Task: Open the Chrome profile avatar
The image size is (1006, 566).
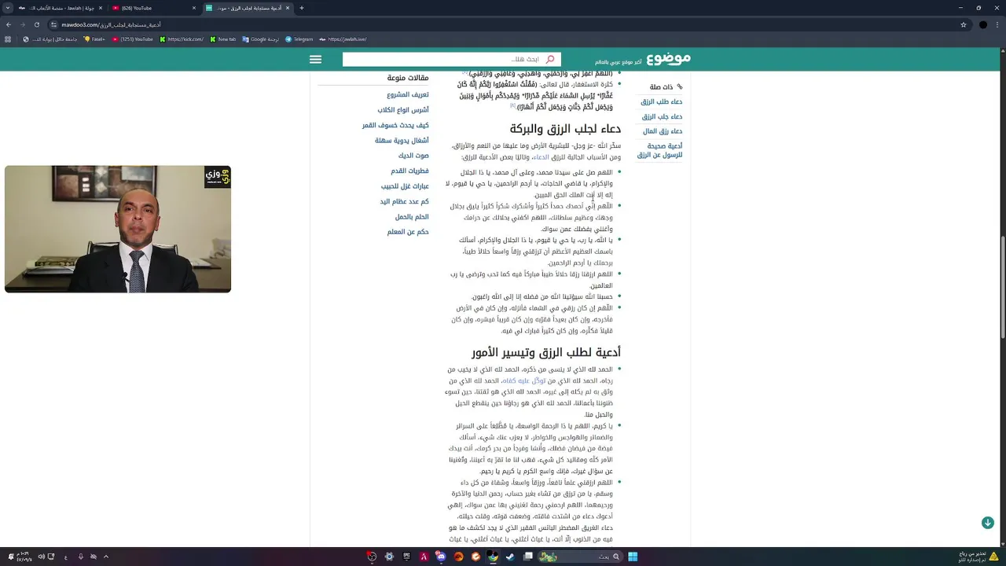Action: 982,24
